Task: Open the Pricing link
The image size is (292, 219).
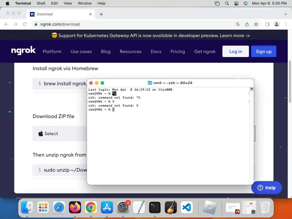Action: click(178, 52)
